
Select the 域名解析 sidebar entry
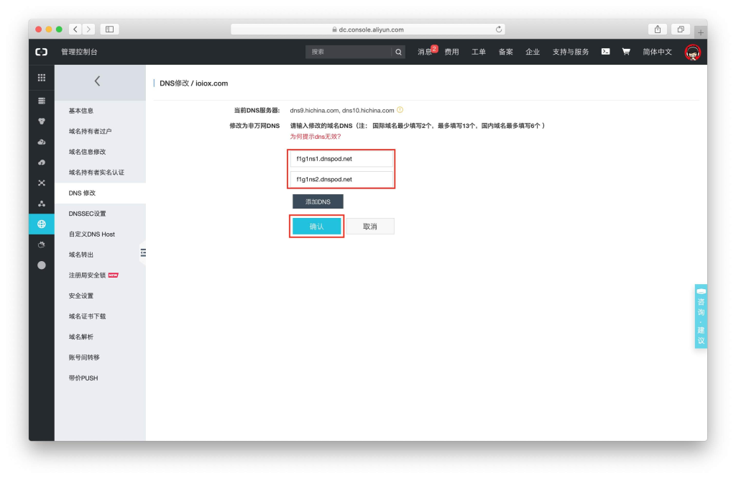click(80, 336)
